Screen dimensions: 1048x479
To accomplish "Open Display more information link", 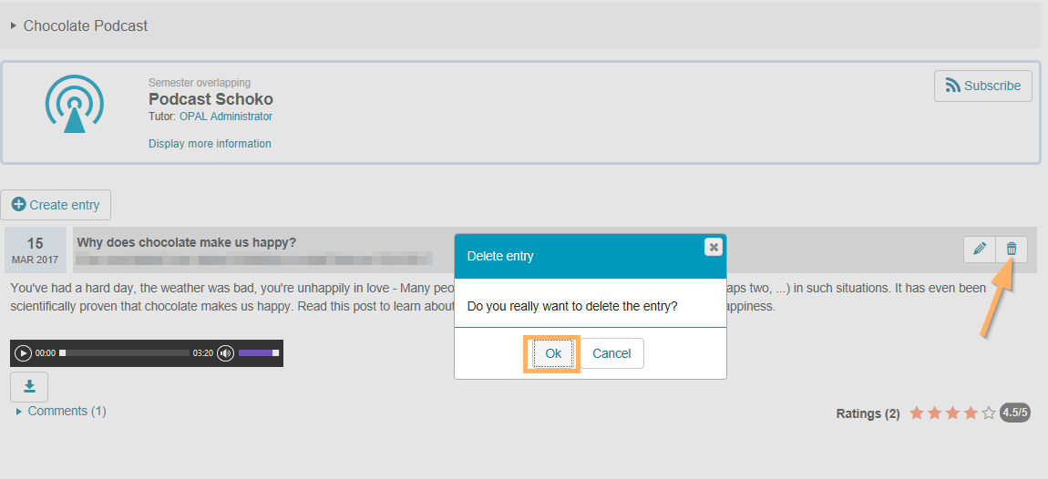I will point(210,144).
